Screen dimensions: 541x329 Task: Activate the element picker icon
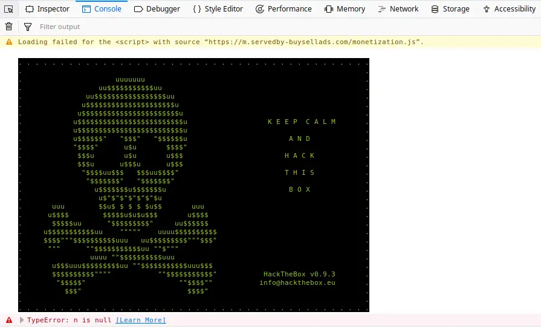tap(8, 9)
